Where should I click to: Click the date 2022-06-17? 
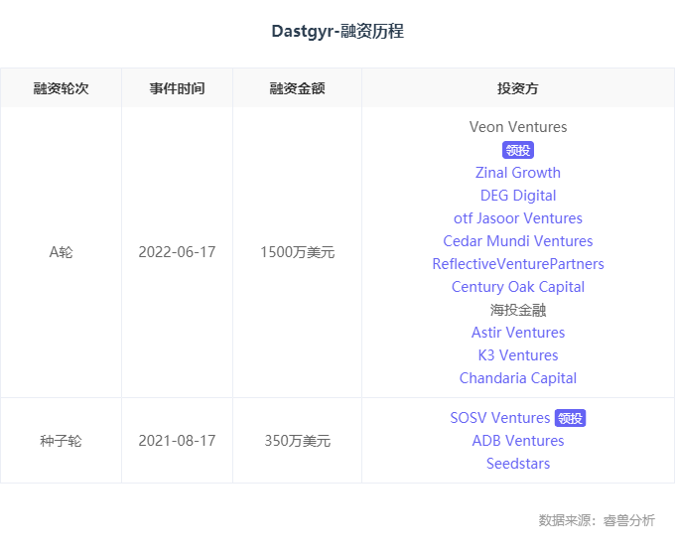pyautogui.click(x=177, y=252)
